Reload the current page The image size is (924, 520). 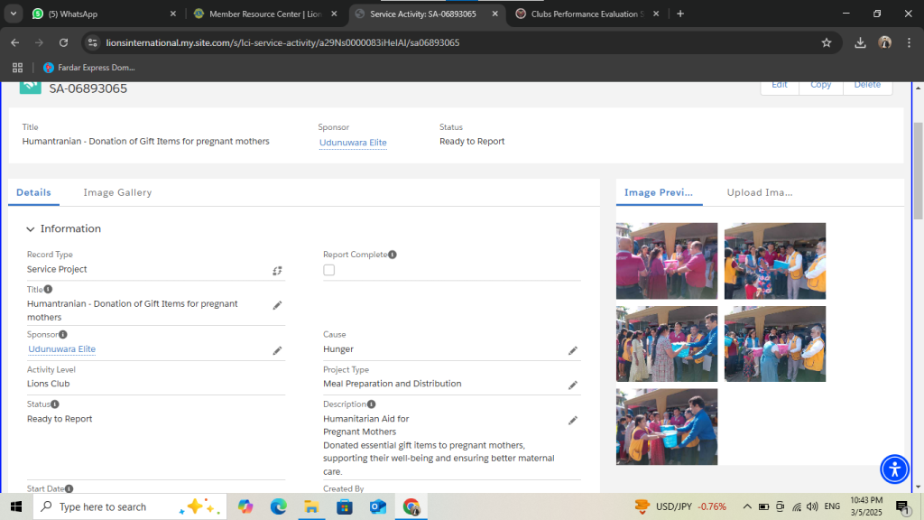[64, 42]
